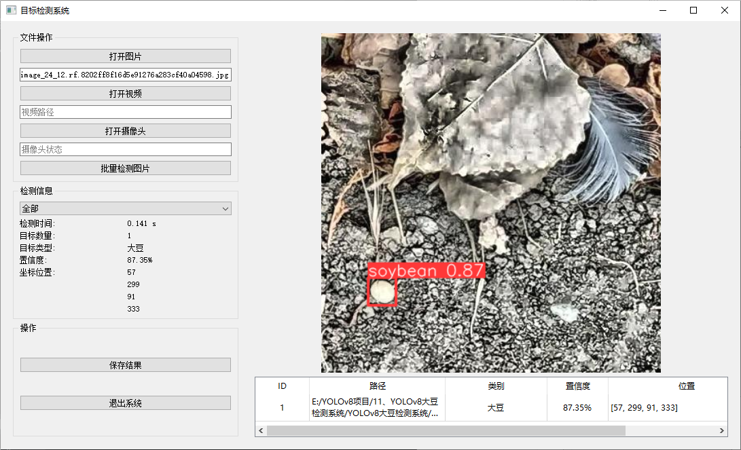741x450 pixels.
Task: Click the image file path field
Action: [125, 75]
